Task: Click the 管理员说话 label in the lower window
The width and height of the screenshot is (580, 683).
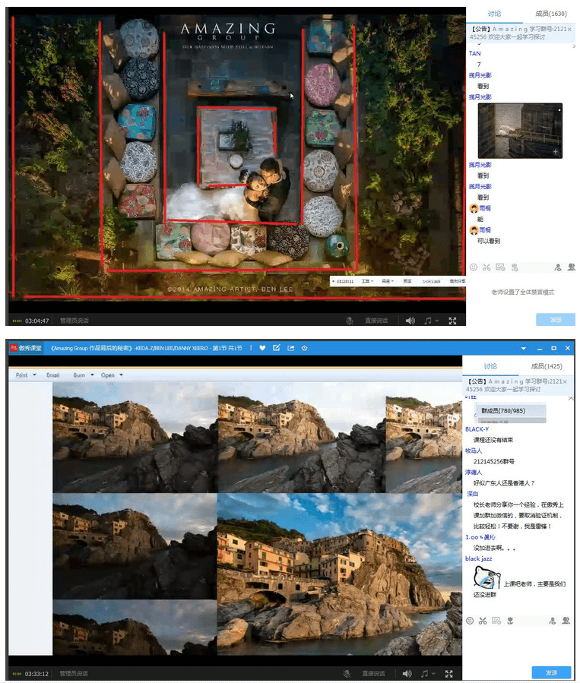Action: coord(74,673)
